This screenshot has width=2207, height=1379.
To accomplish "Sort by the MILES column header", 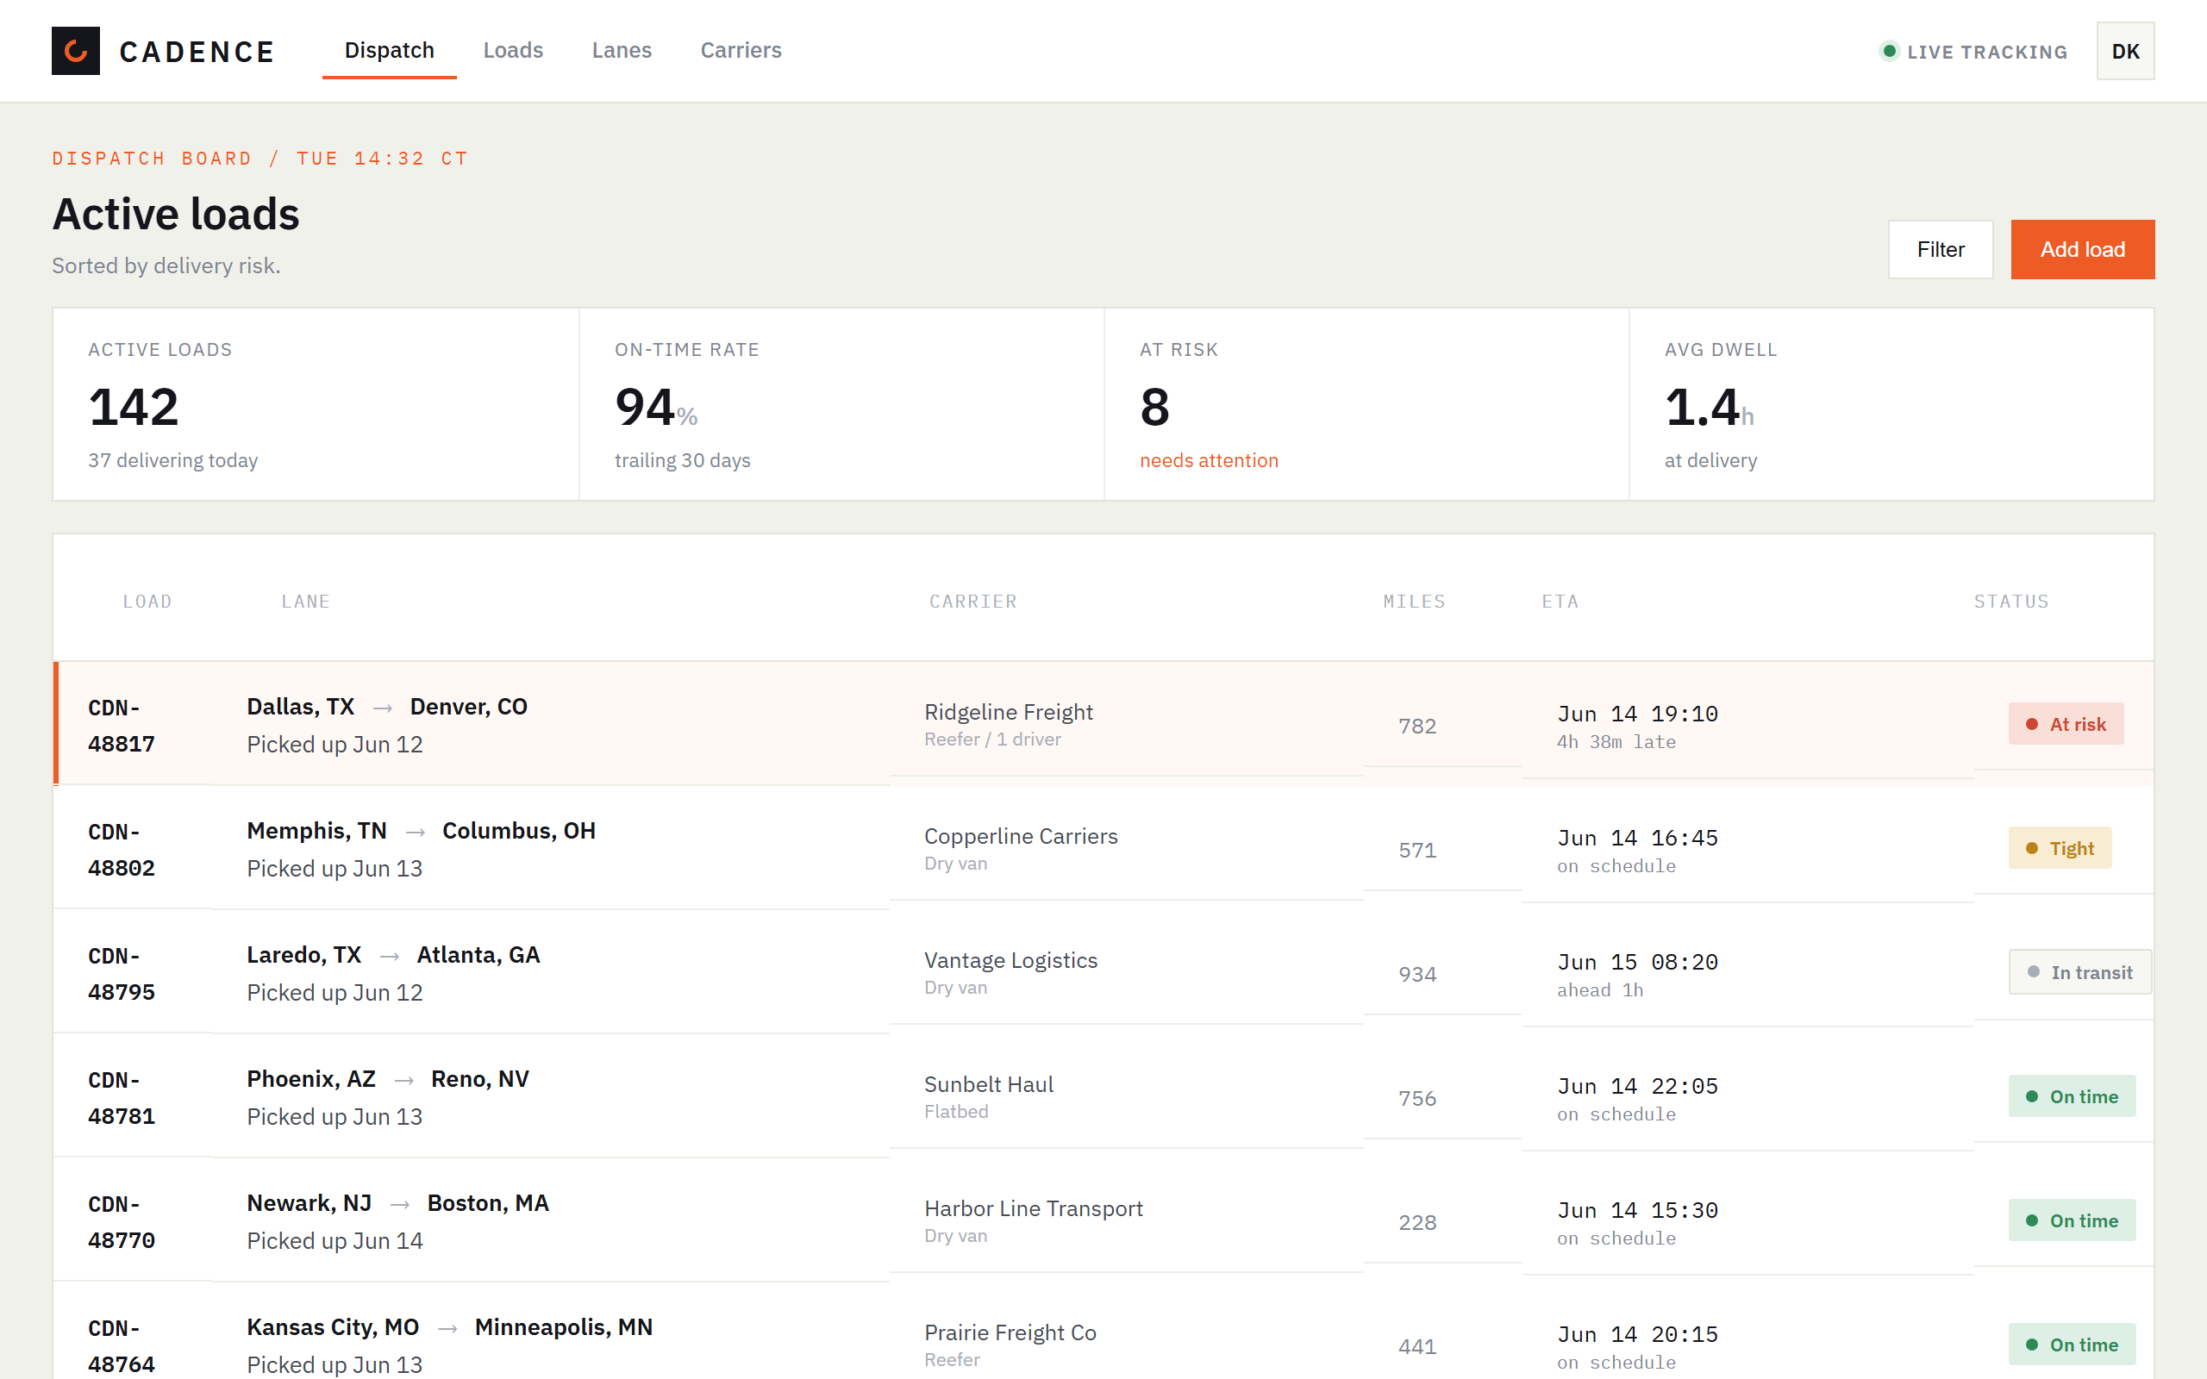I will pyautogui.click(x=1415, y=601).
